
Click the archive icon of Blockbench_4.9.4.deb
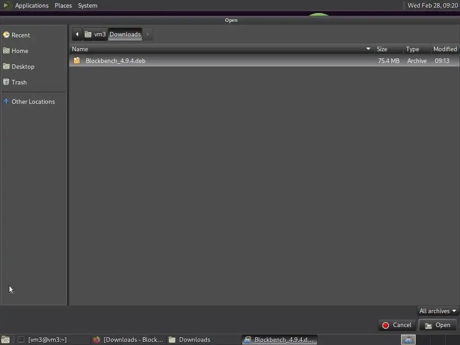click(77, 61)
